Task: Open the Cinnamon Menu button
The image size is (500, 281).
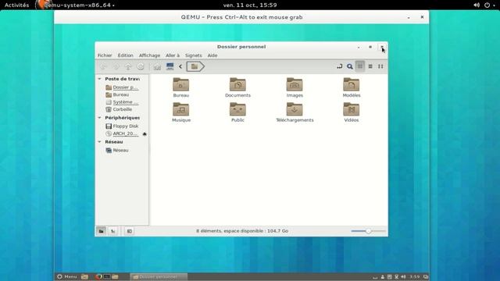Action: [x=67, y=276]
